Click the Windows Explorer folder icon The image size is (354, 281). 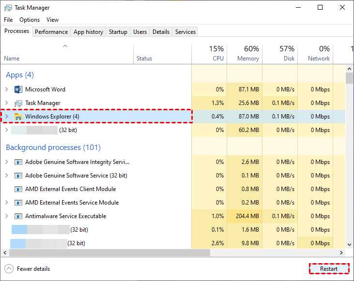click(18, 117)
